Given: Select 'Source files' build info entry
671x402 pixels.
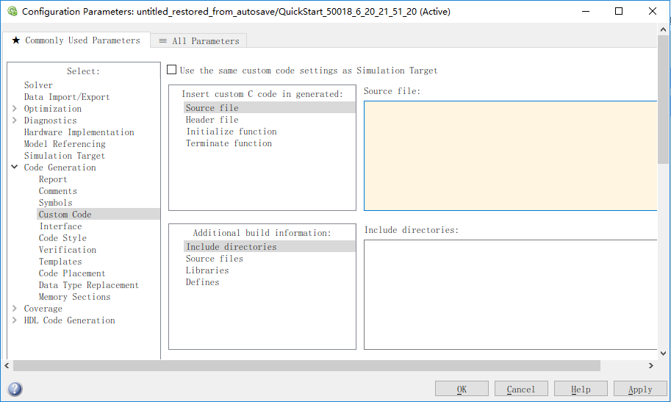Looking at the screenshot, I should pyautogui.click(x=215, y=259).
